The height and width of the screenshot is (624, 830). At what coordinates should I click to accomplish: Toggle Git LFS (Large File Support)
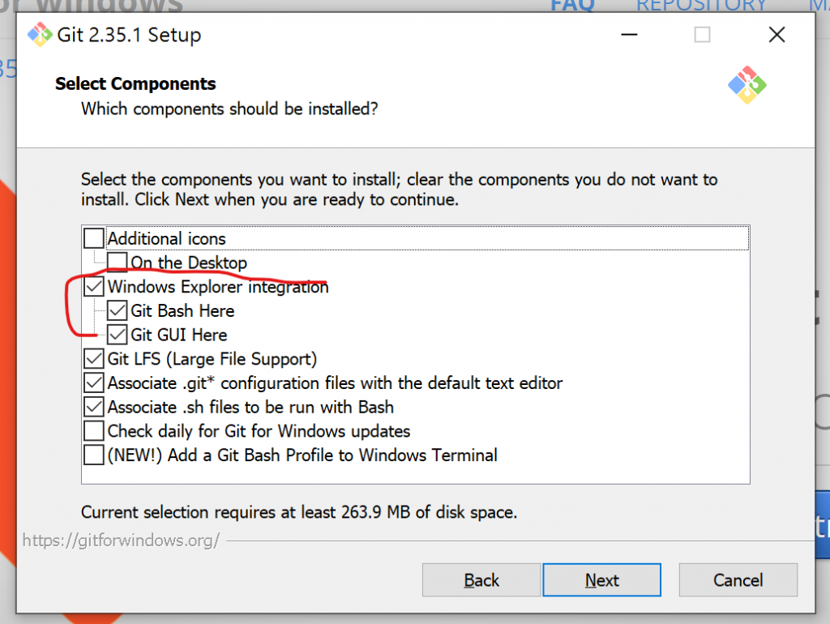pyautogui.click(x=95, y=358)
